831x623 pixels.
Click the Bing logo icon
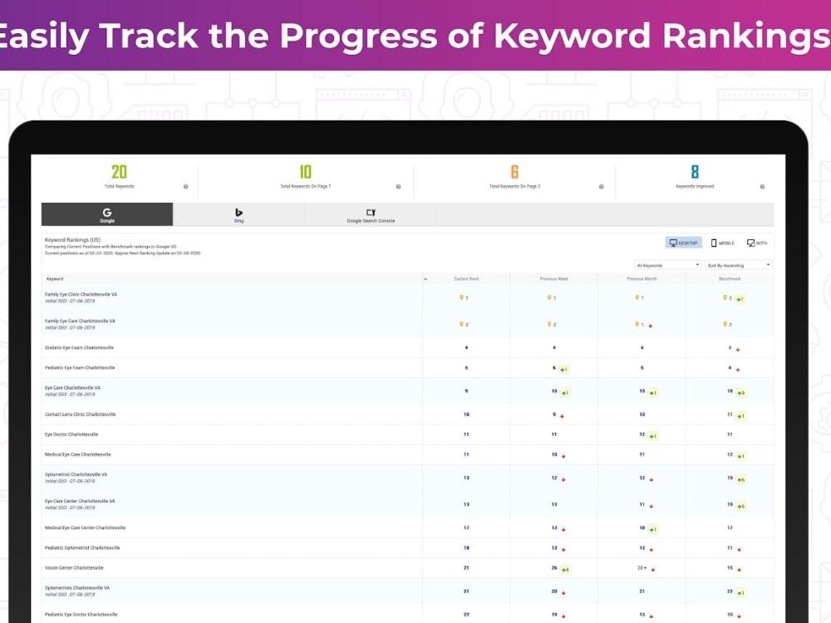coord(238,212)
